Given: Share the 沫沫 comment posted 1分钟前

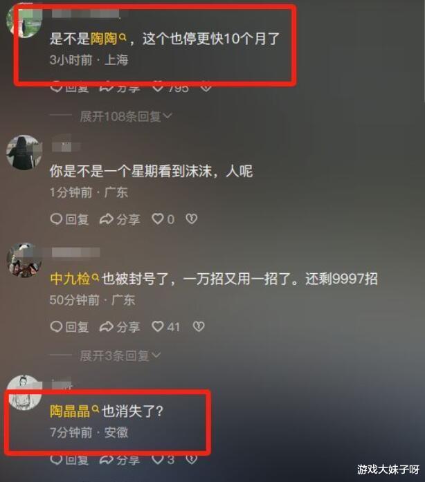Looking at the screenshot, I should (120, 219).
